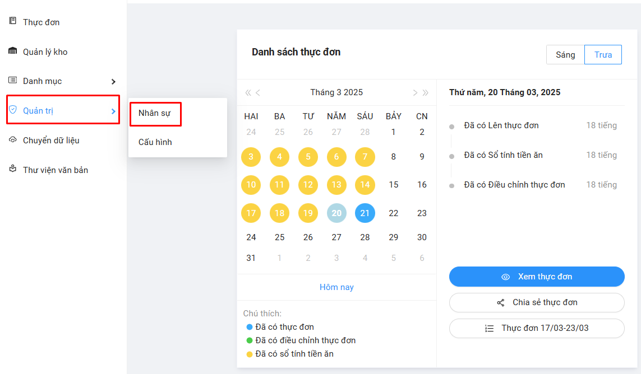Click the Chia sẻ thực đơn button

pyautogui.click(x=537, y=302)
